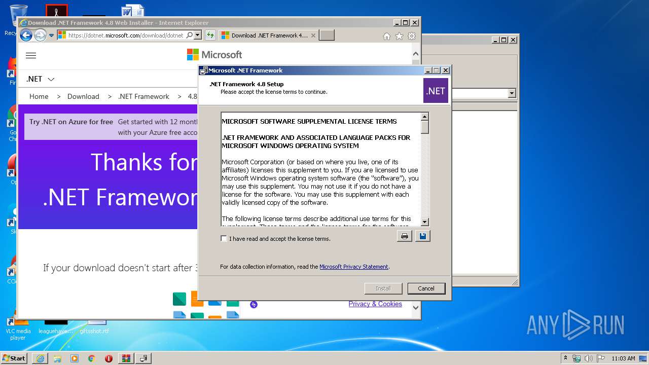
Task: Open the Start menu
Action: pyautogui.click(x=14, y=358)
